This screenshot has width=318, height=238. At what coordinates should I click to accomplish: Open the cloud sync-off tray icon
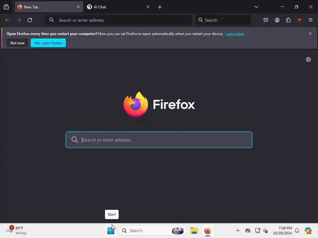point(248,231)
